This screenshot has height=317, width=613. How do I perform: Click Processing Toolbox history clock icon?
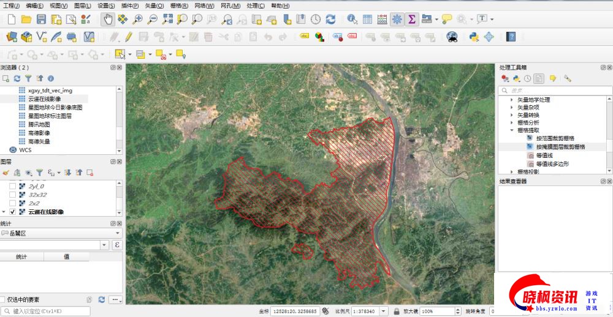tap(527, 78)
